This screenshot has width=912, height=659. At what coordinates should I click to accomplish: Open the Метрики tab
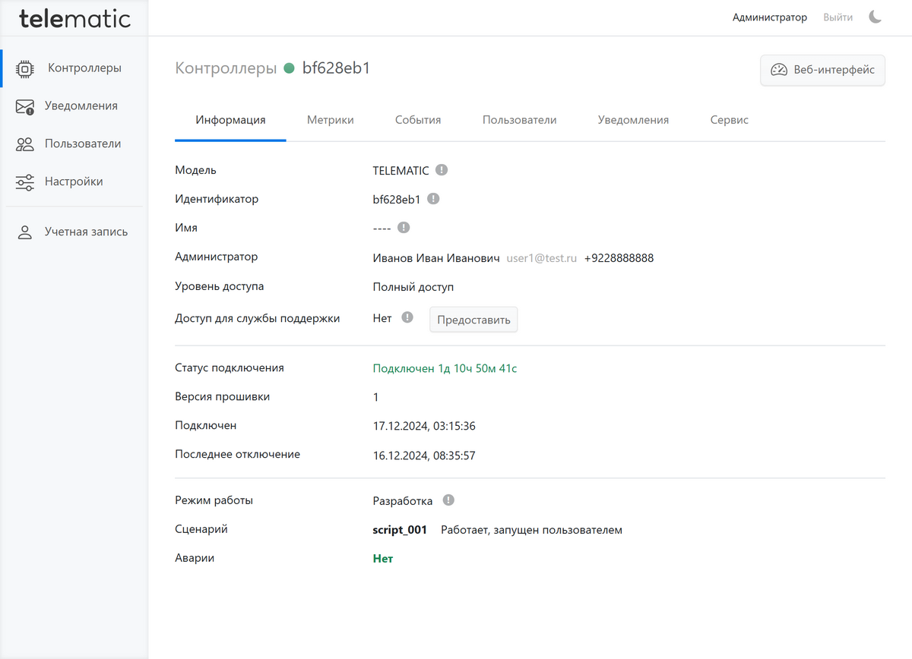tap(330, 120)
